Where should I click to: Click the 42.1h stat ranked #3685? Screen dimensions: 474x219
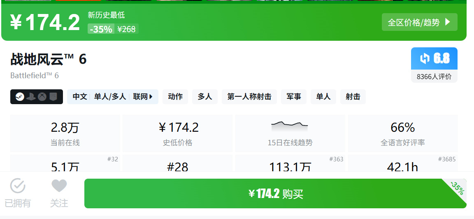tap(403, 163)
